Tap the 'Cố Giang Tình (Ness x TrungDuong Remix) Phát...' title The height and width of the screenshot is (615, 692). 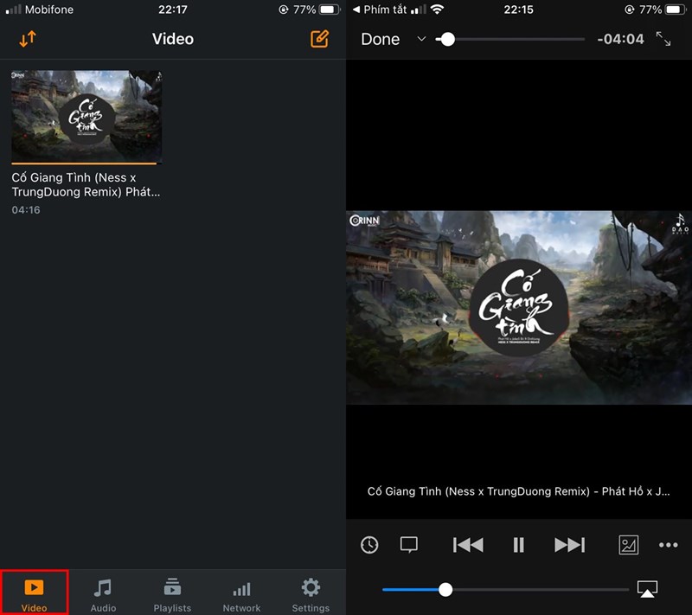tap(86, 184)
